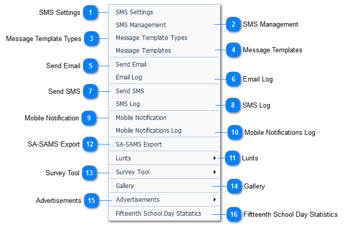Expand the Survey Tool submenu arrow
The height and width of the screenshot is (227, 346).
214,172
